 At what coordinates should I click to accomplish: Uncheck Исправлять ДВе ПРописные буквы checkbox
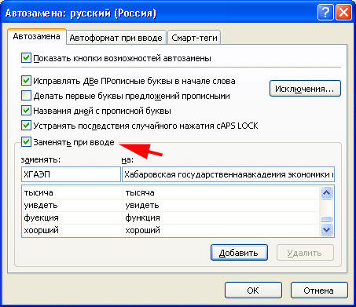(26, 81)
